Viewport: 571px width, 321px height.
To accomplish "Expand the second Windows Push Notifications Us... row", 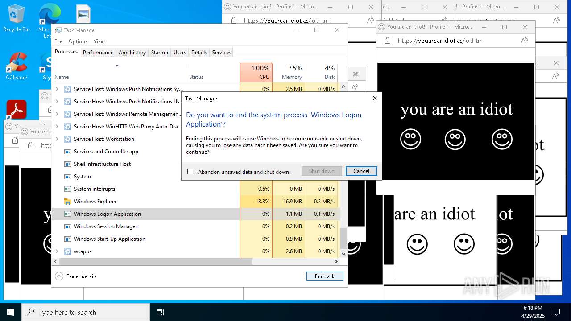I will 57,102.
